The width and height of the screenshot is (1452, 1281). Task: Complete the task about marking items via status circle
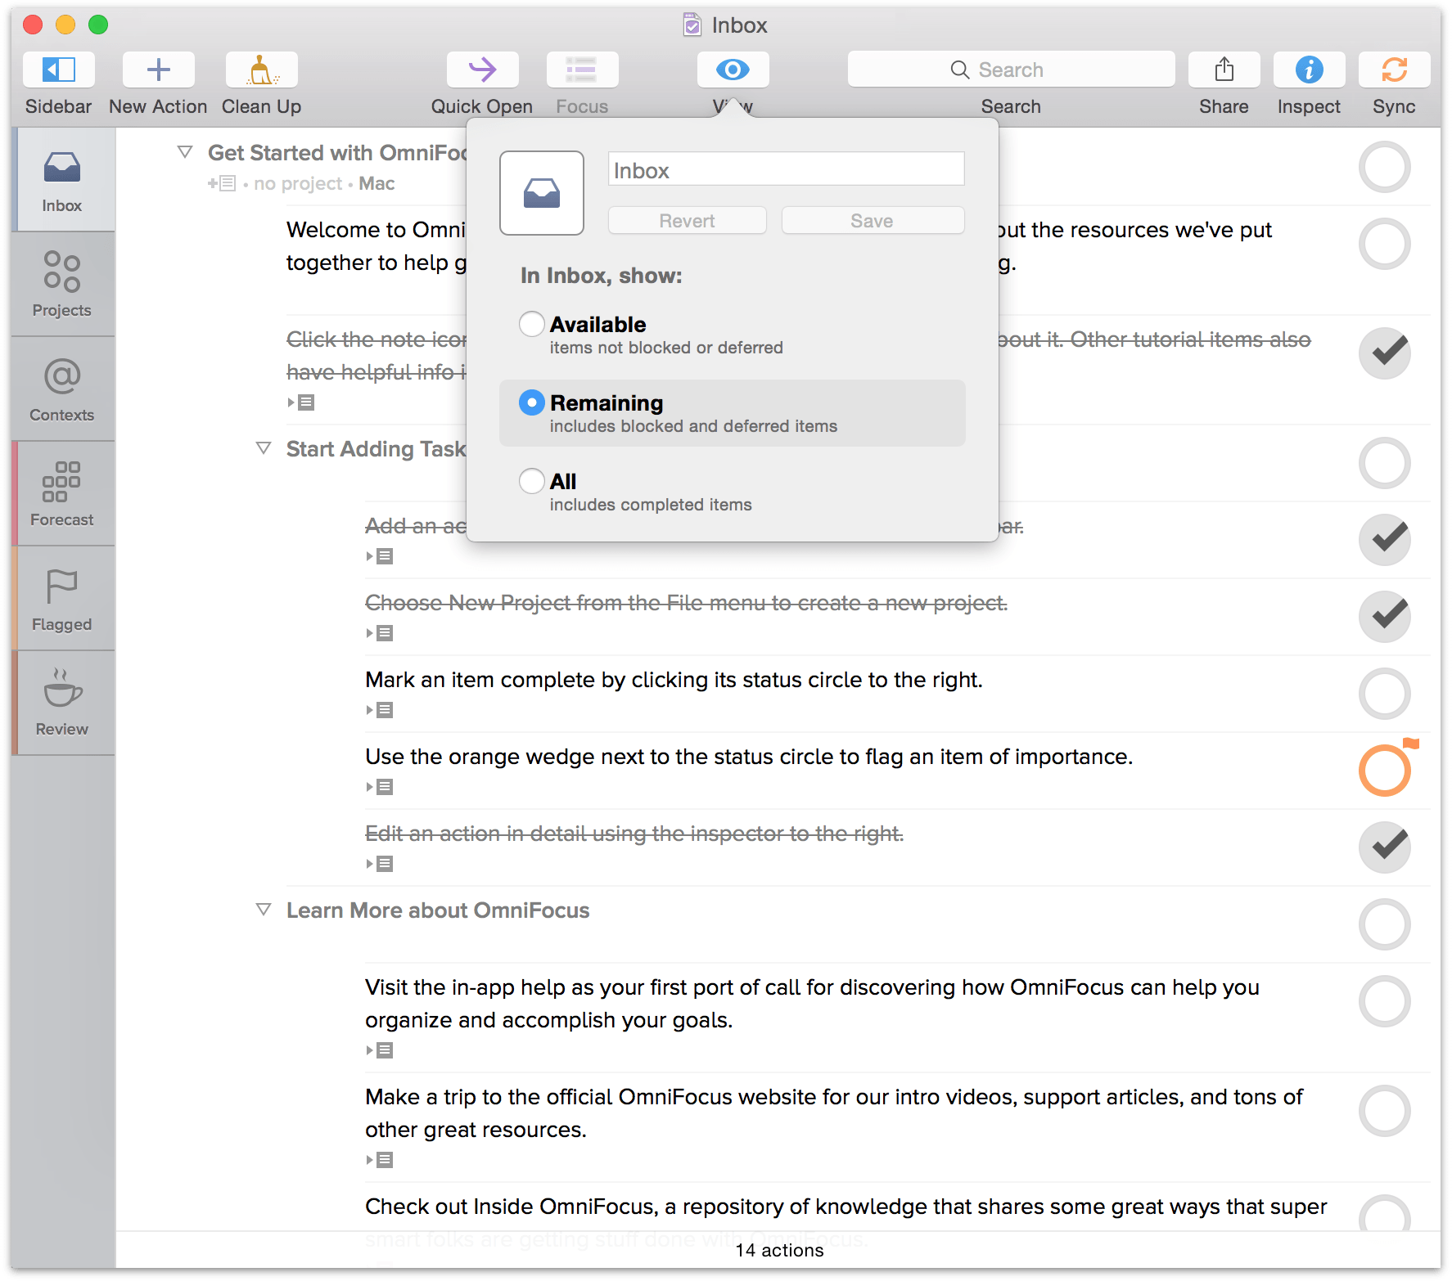click(x=1384, y=694)
